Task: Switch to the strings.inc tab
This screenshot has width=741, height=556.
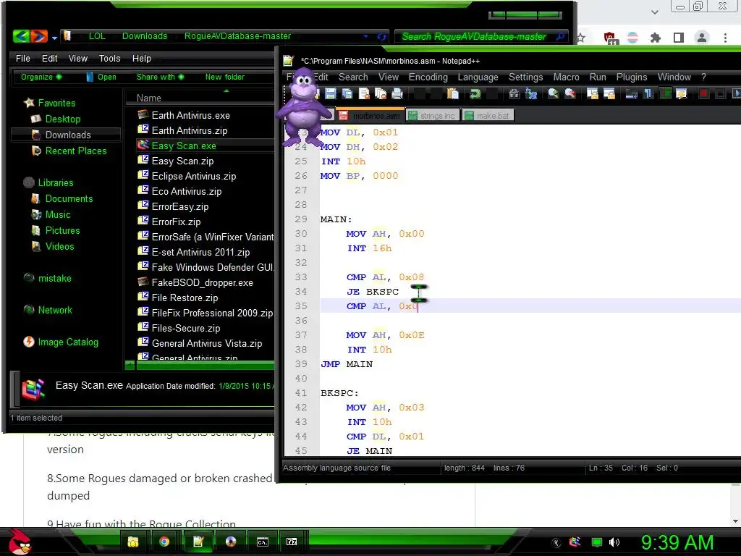Action: click(x=433, y=115)
